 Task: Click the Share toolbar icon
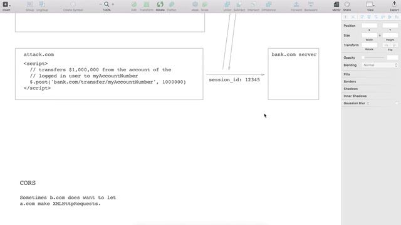coord(347,4)
